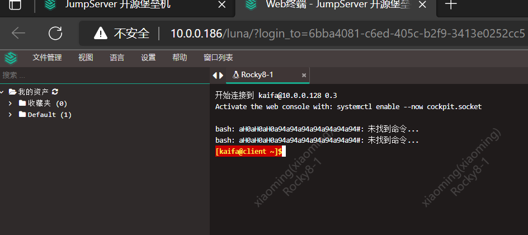Open the 语言 menu
This screenshot has height=235, width=528.
pyautogui.click(x=117, y=58)
